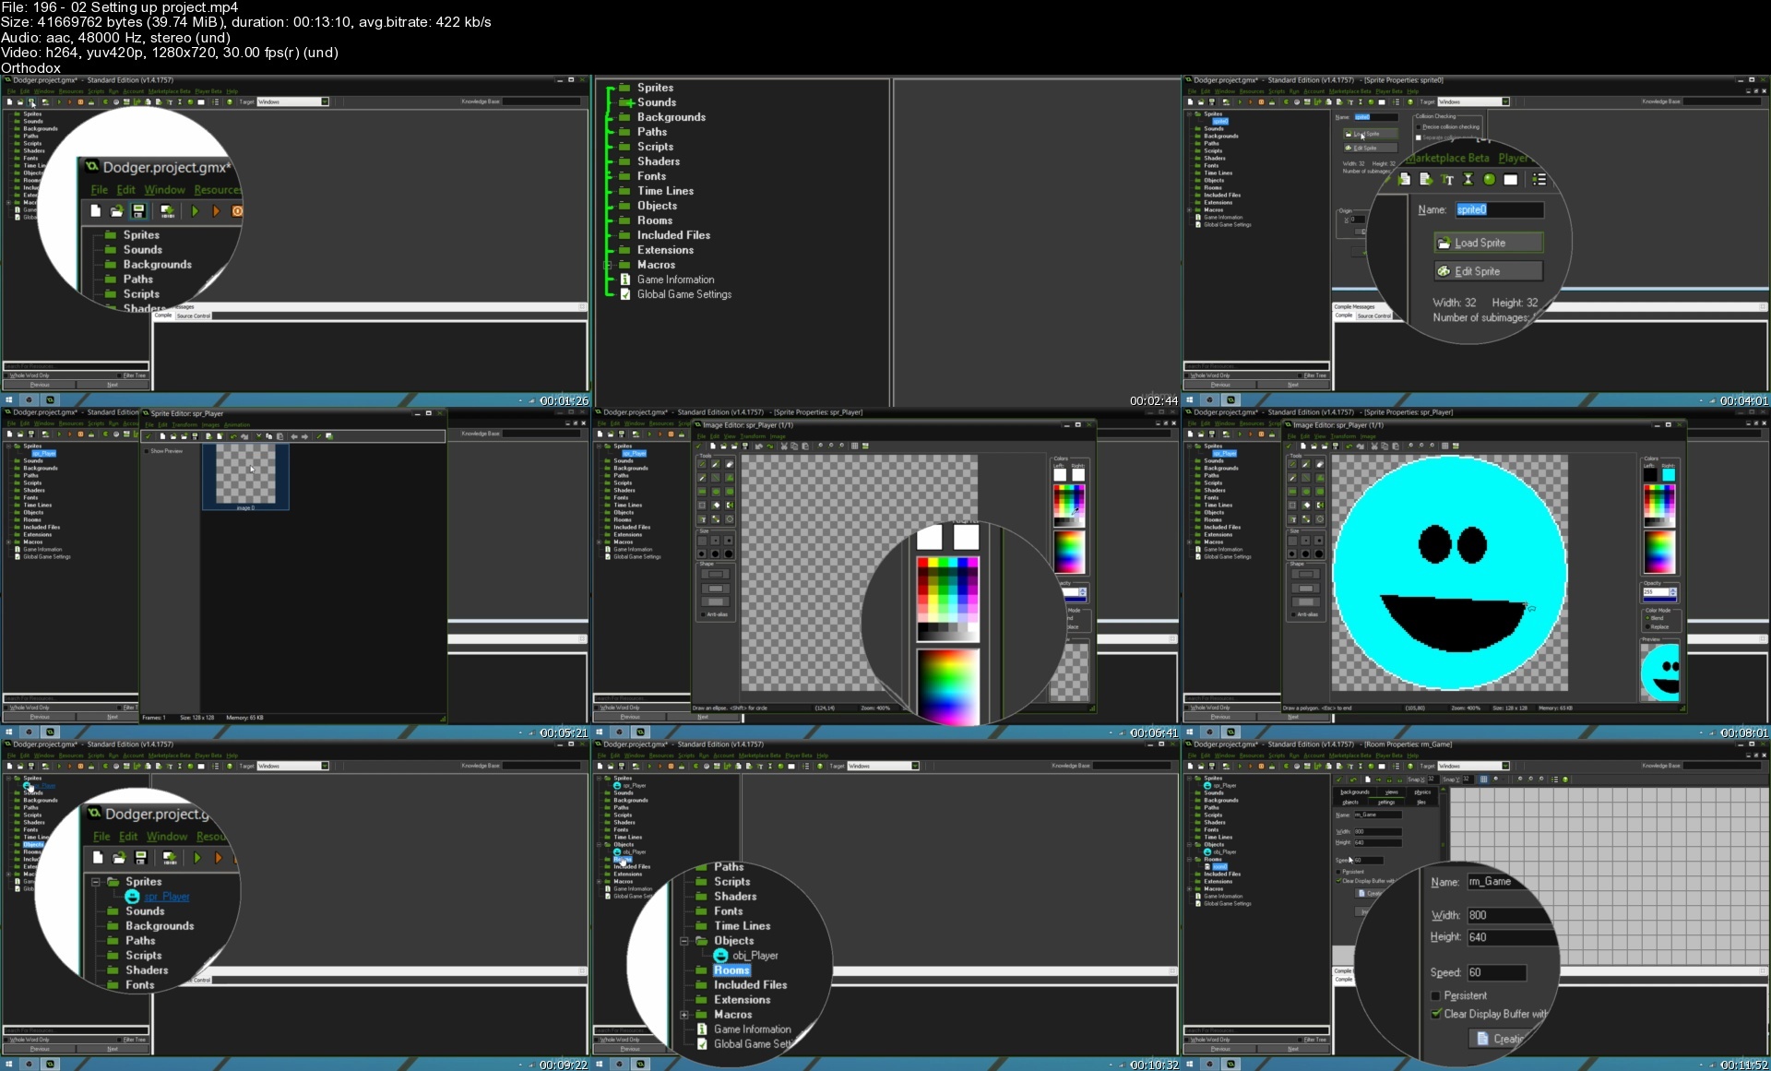Toggle Show Preview checkbox in 00:05:21 sprite editor
Viewport: 1771px width, 1071px height.
tap(146, 451)
